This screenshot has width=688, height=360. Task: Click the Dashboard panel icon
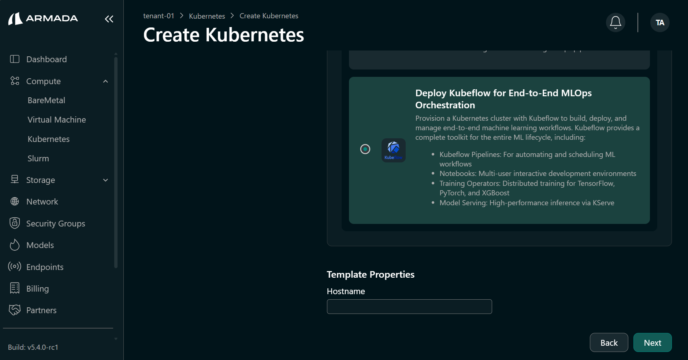(x=15, y=59)
